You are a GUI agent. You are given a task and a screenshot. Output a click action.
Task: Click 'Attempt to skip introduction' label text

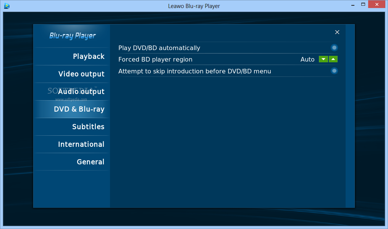coord(194,71)
